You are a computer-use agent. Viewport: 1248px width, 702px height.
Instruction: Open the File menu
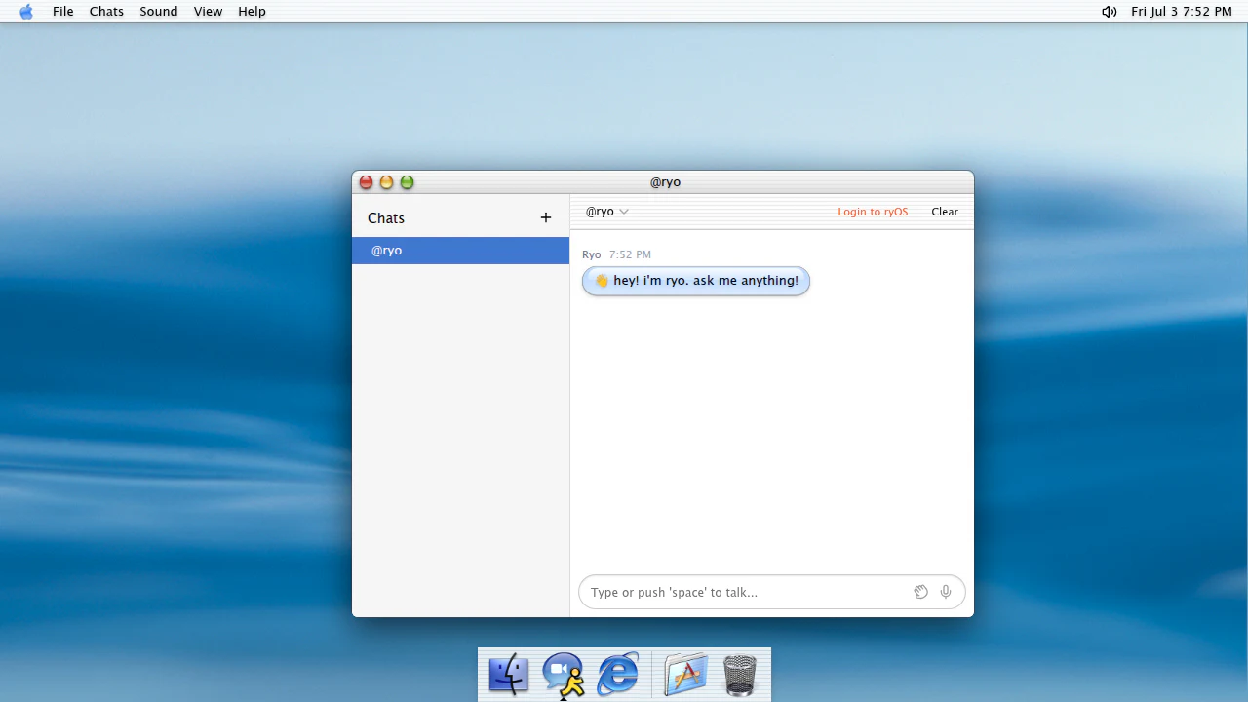63,12
